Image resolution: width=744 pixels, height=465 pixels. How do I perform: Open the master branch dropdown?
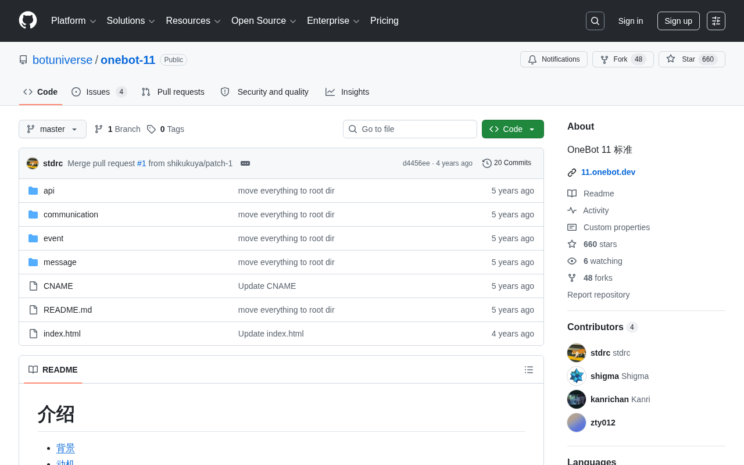(x=52, y=129)
